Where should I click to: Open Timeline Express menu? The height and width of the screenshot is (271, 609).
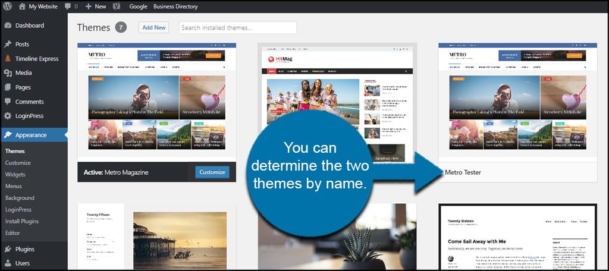coord(37,59)
